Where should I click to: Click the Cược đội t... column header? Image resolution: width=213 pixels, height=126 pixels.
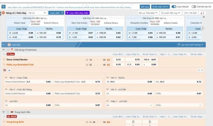(118, 54)
